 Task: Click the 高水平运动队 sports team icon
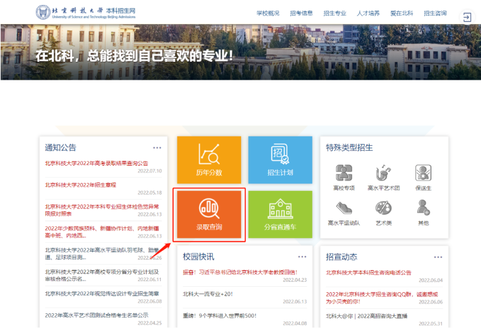coord(344,211)
